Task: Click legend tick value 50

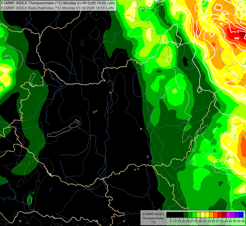Action: click(x=235, y=221)
